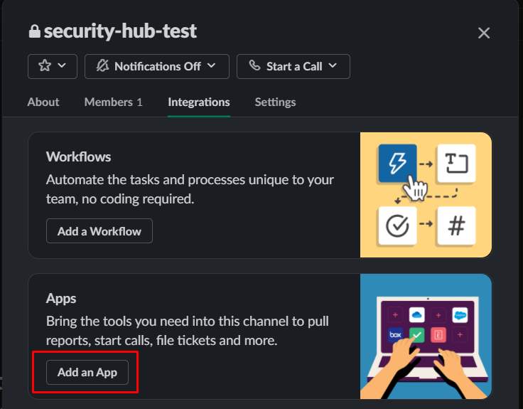Expand the star dropdown chevron
Image resolution: width=523 pixels, height=409 pixels.
pyautogui.click(x=62, y=65)
